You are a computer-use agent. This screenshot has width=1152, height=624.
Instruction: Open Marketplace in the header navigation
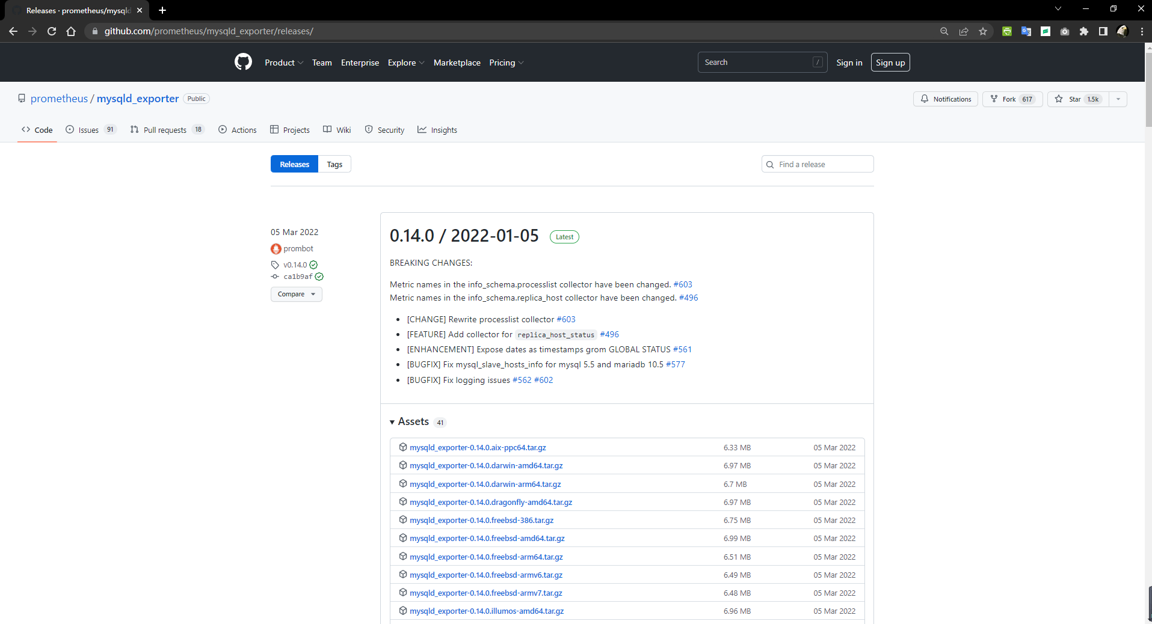(x=457, y=63)
